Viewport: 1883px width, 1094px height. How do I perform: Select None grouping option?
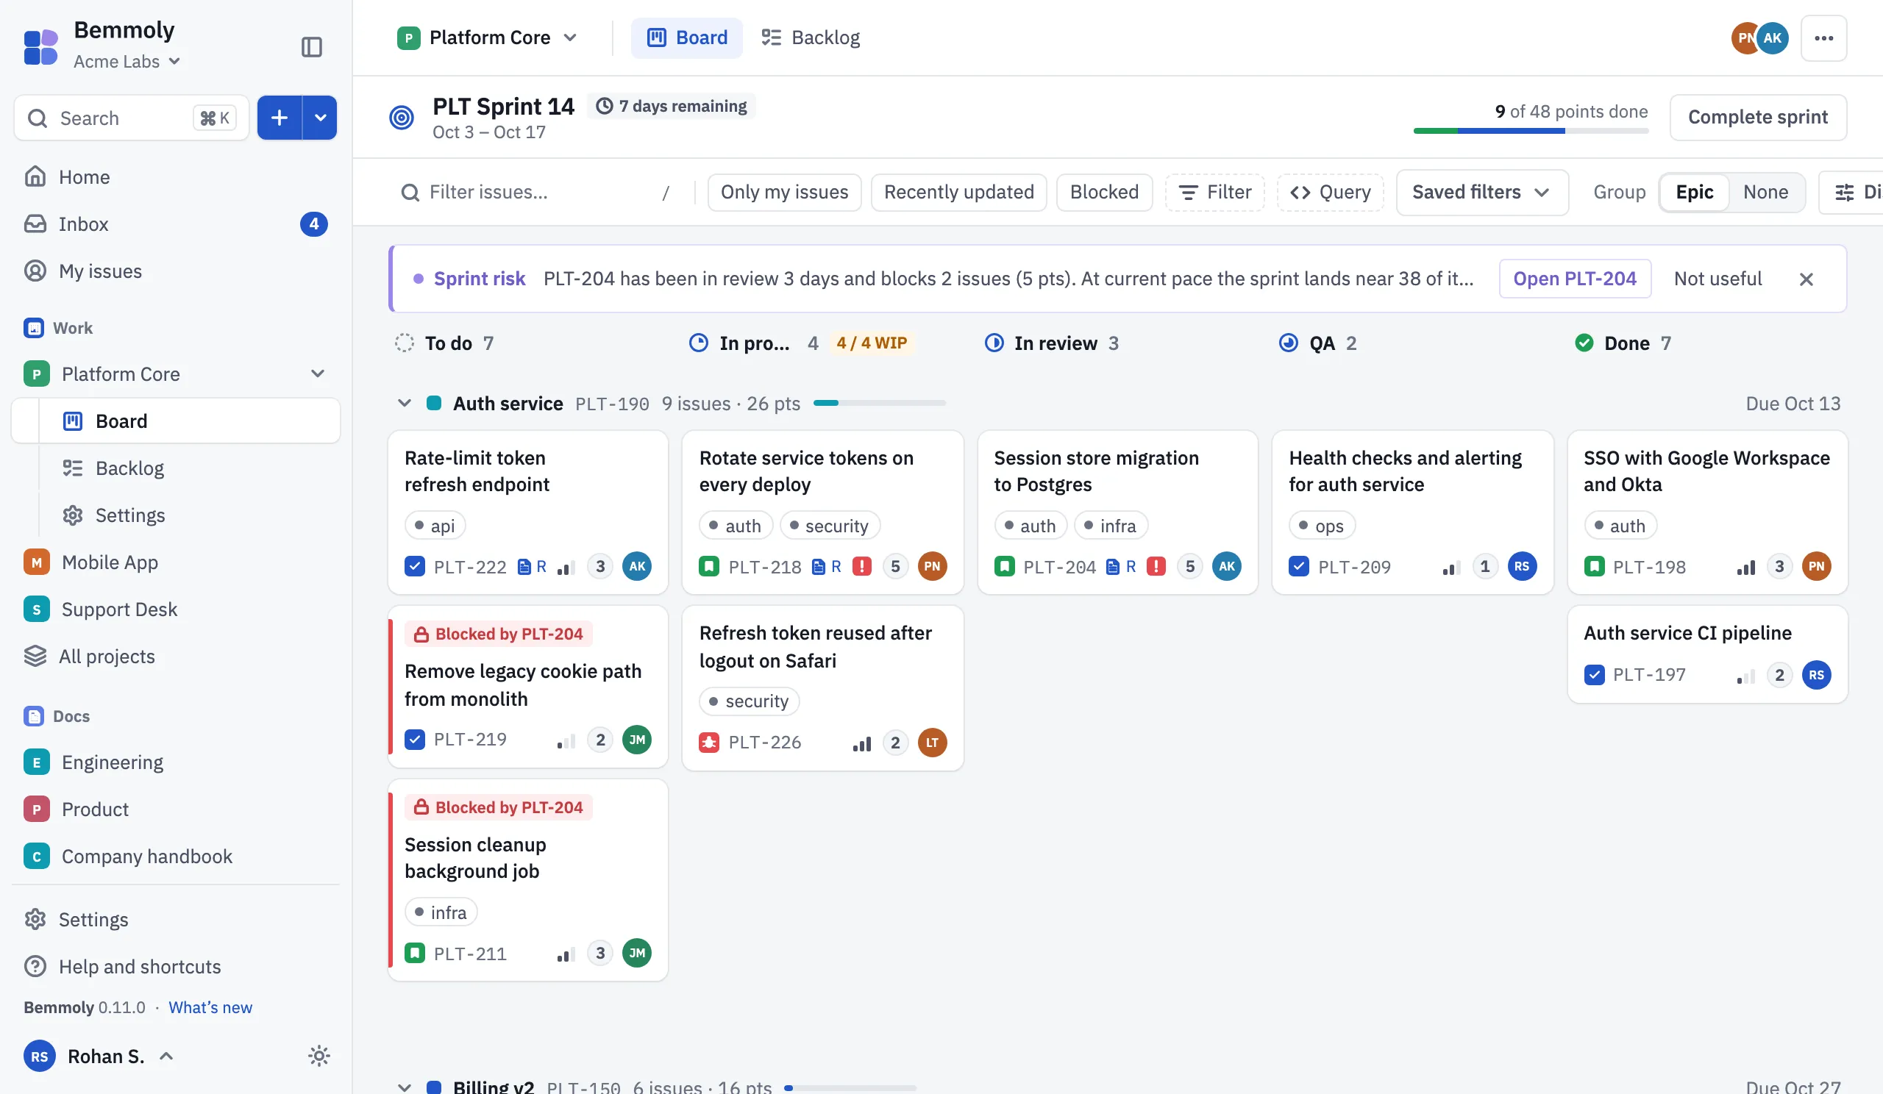[1766, 192]
